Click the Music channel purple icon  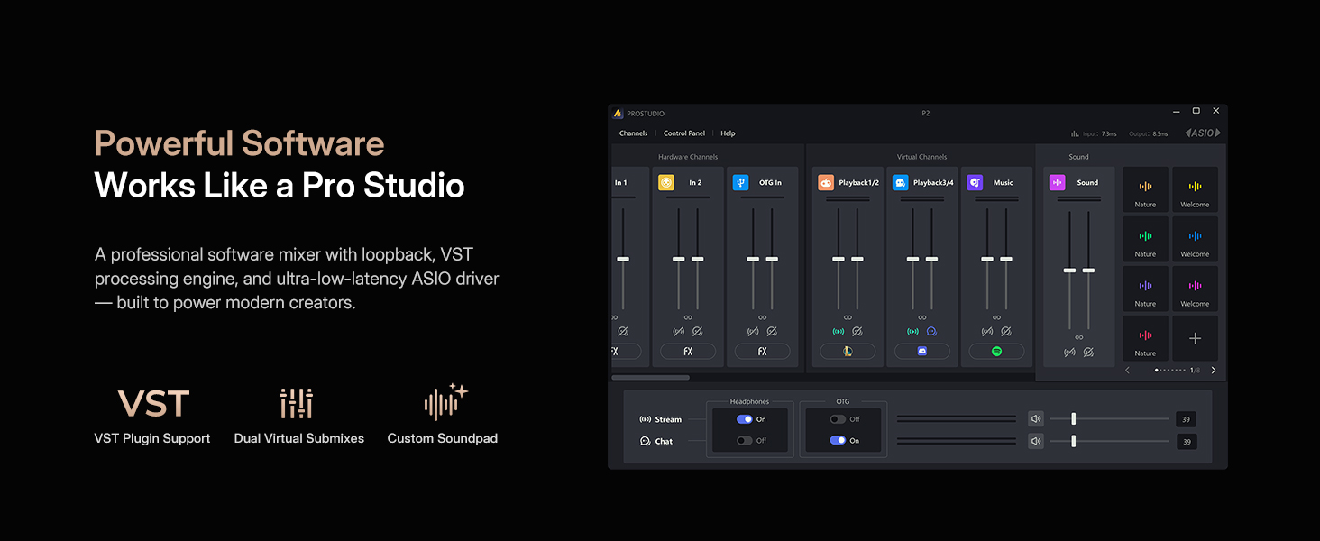coord(975,182)
